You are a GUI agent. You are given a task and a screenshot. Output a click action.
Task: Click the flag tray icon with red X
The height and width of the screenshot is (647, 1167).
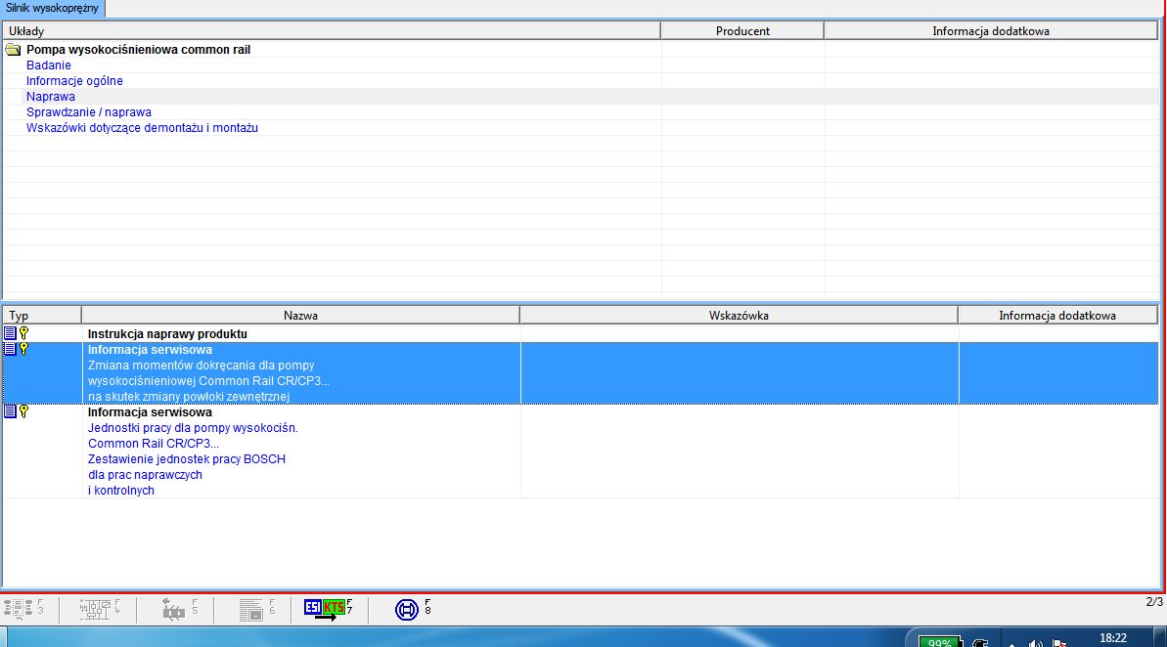click(x=1059, y=643)
